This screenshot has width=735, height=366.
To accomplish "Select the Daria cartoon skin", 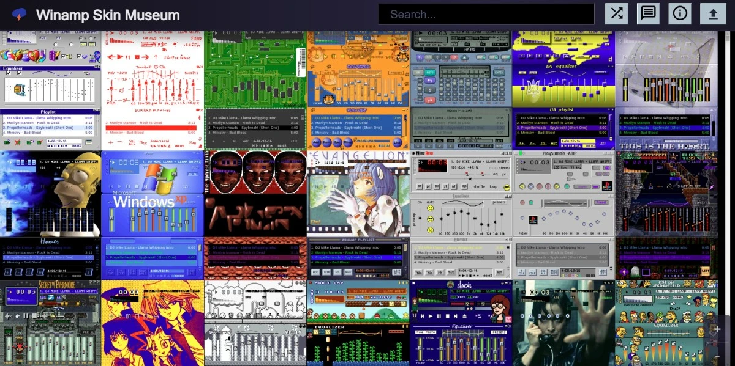I will point(461,323).
